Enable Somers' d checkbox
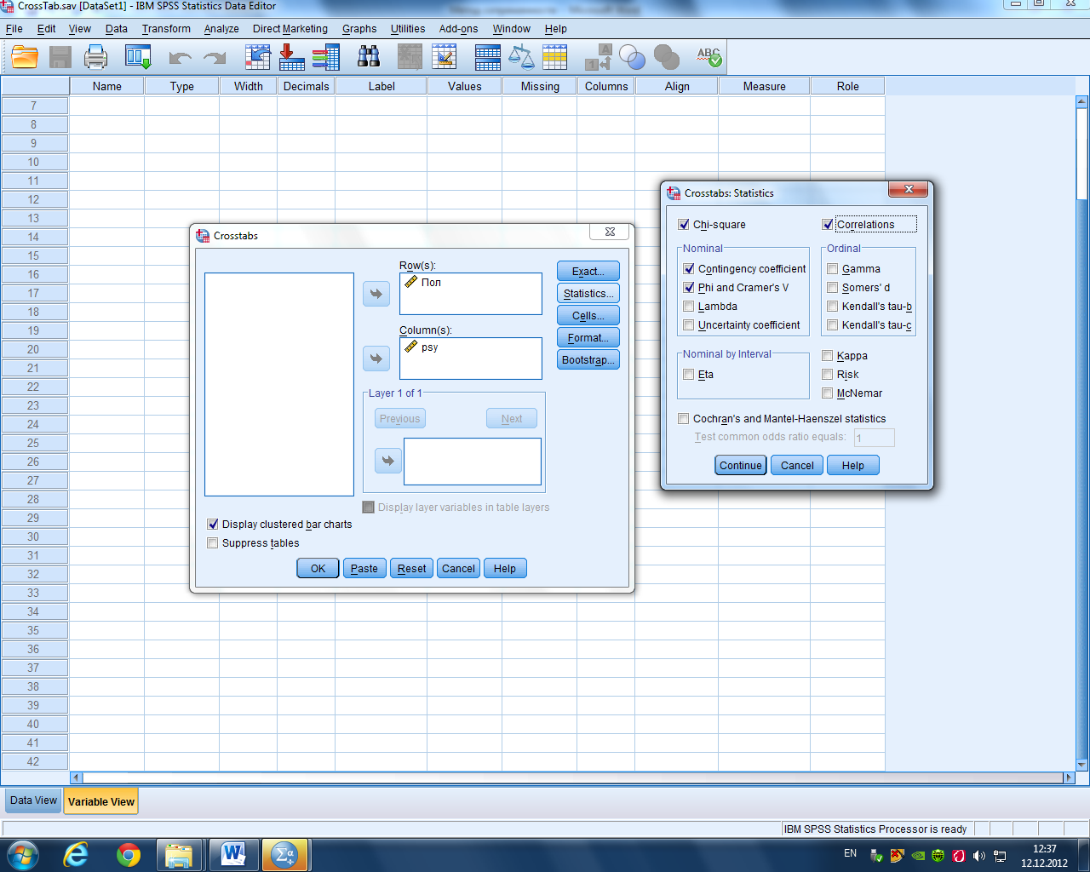 tap(833, 288)
